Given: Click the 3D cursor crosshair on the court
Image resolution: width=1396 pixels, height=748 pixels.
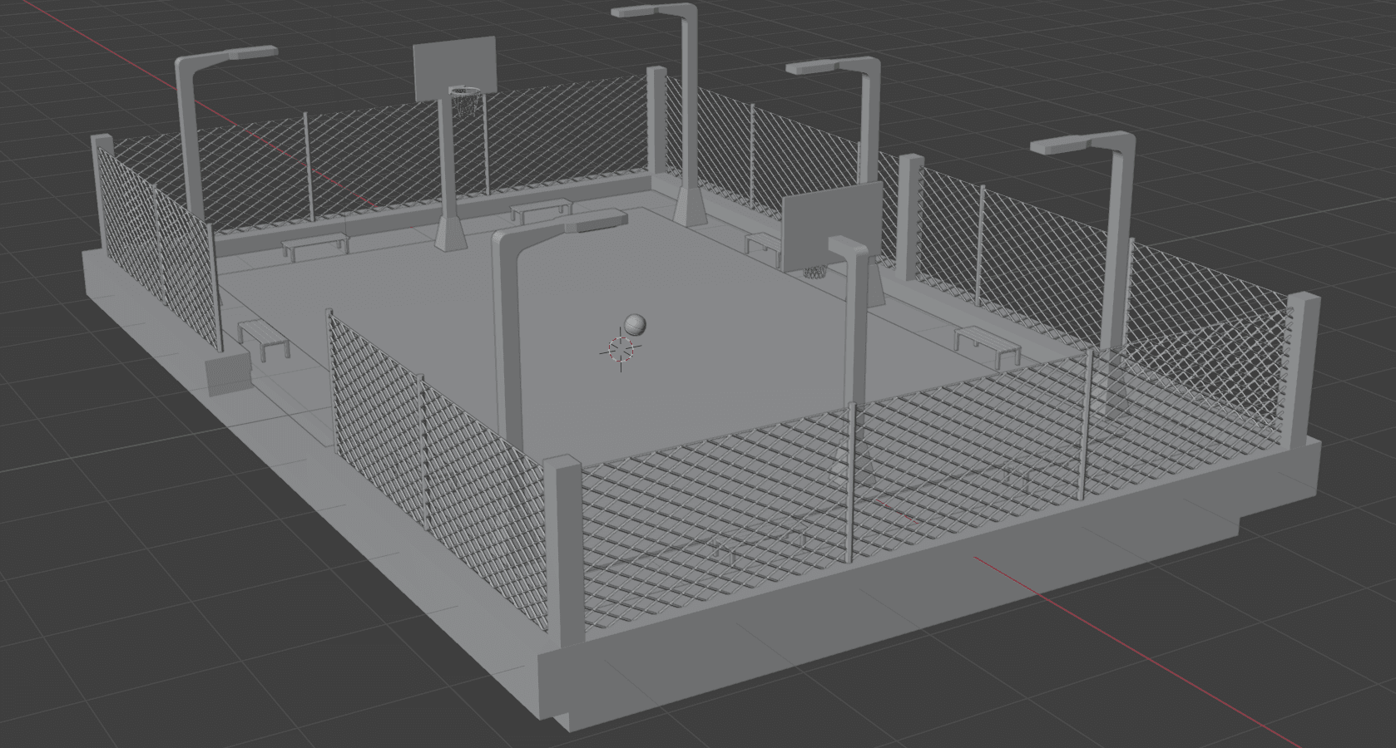Looking at the screenshot, I should [621, 350].
